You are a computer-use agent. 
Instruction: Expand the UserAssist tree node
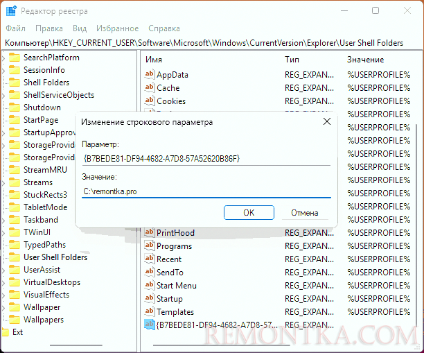coord(3,270)
